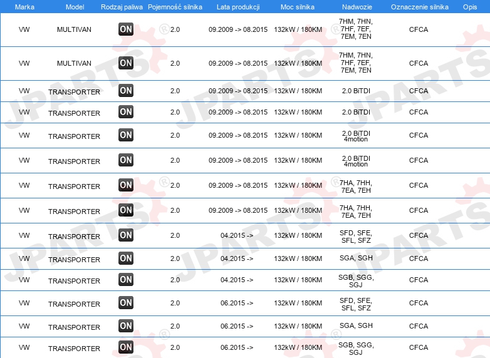Screen dimensions: 490x358
Task: Click ON icon in first 2.0 BiTDI TRANSPORTER row
Action: [x=126, y=91]
